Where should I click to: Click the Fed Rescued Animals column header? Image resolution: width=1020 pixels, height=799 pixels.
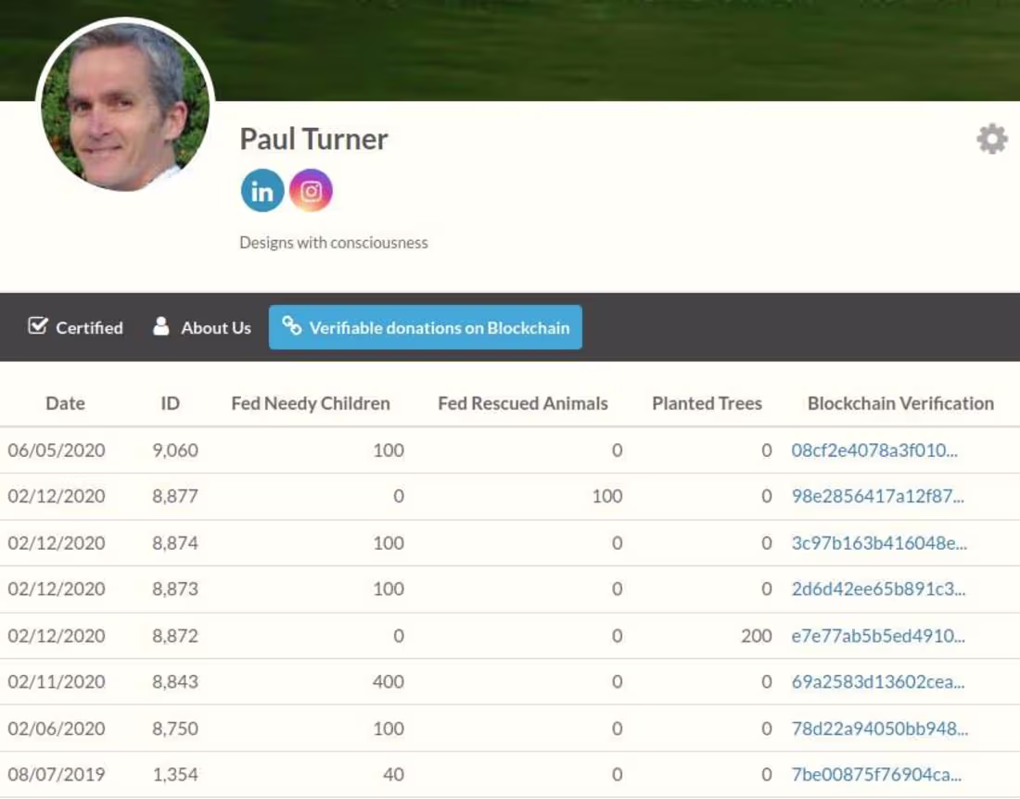pyautogui.click(x=522, y=403)
